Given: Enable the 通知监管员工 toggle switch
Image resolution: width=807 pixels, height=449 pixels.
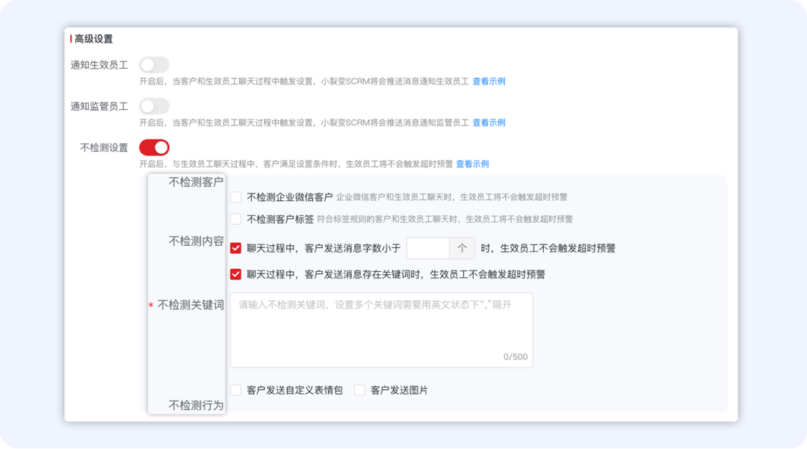Looking at the screenshot, I should pyautogui.click(x=155, y=106).
